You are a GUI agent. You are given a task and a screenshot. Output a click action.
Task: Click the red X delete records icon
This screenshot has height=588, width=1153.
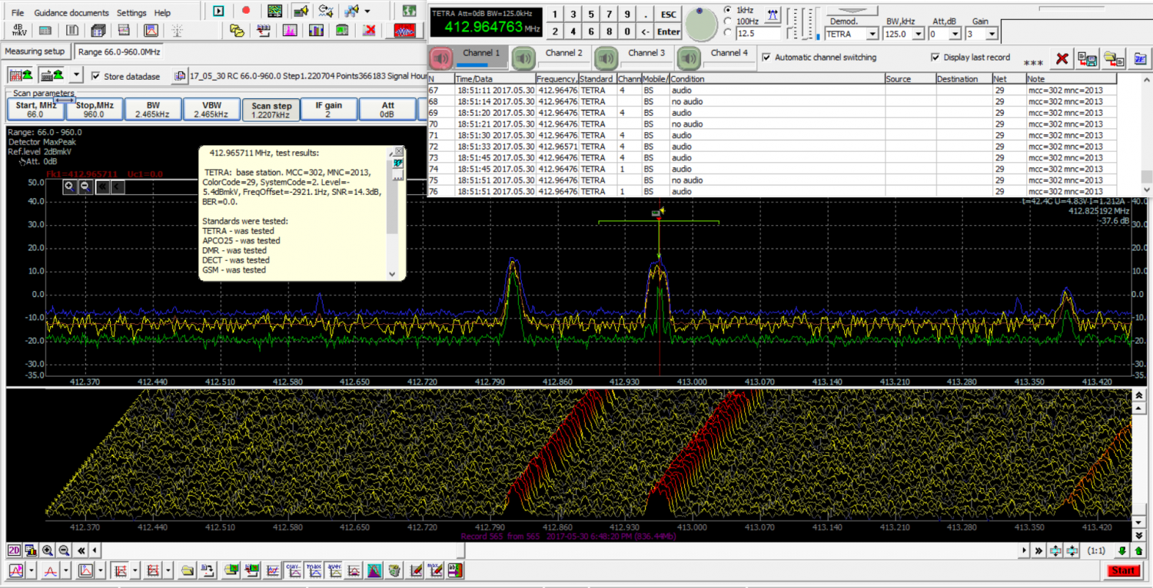tap(1062, 59)
